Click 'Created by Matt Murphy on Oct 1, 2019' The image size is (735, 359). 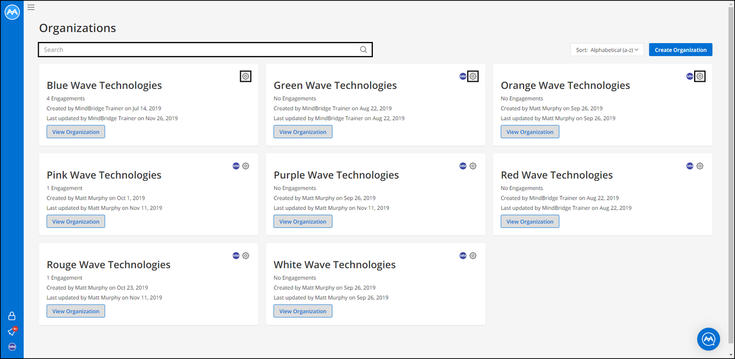pyautogui.click(x=95, y=198)
